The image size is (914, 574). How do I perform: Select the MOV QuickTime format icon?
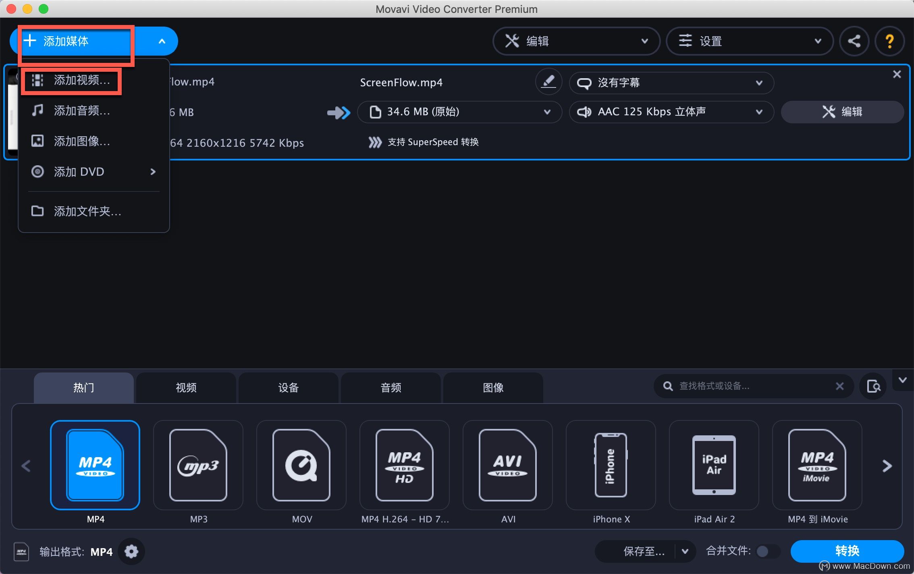click(301, 465)
